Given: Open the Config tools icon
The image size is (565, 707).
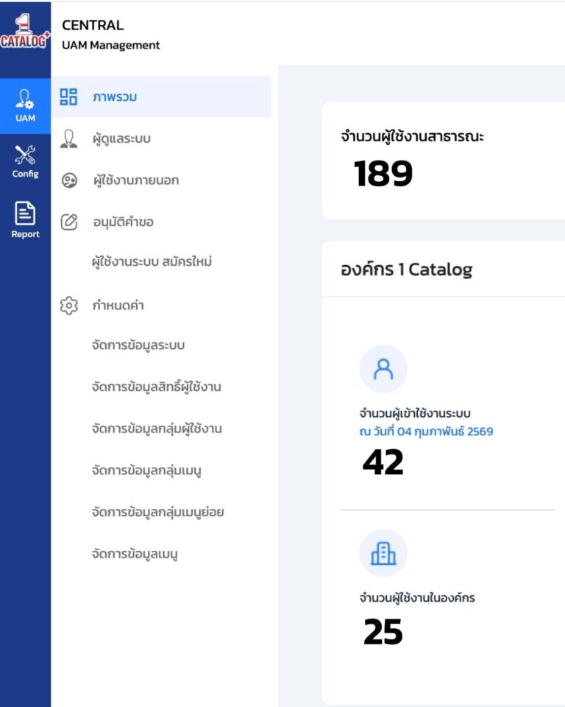Looking at the screenshot, I should tap(25, 161).
